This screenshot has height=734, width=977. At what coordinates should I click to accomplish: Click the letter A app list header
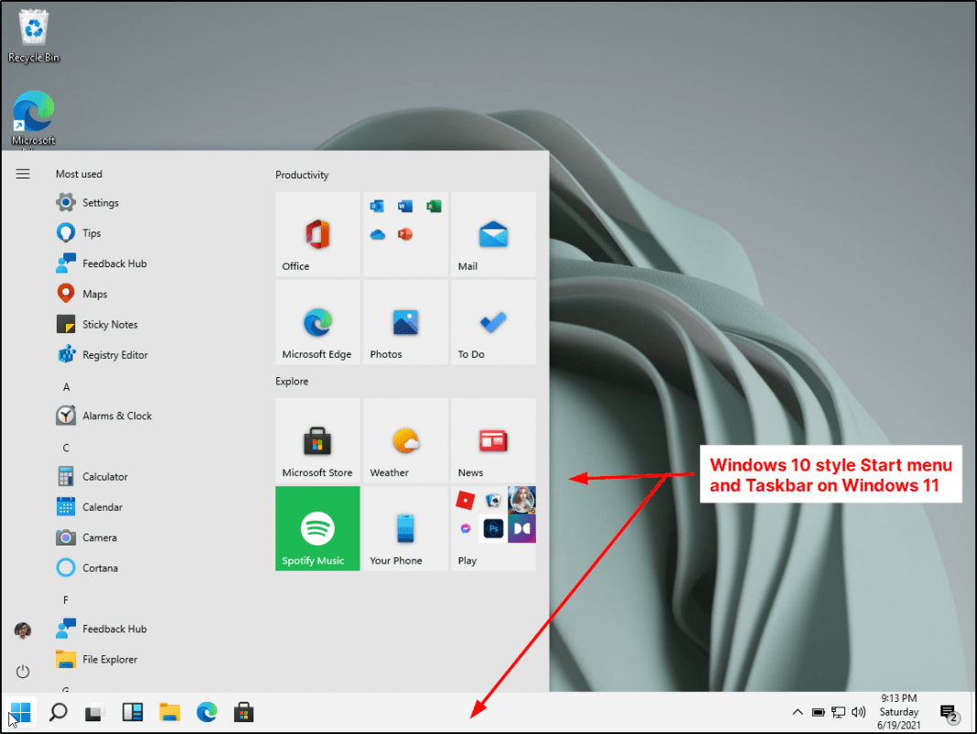point(67,387)
